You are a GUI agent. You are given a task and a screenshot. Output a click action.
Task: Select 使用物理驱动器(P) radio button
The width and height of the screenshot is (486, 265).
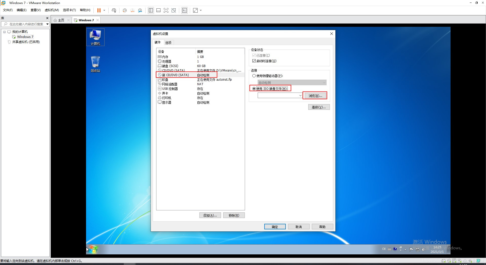(254, 76)
